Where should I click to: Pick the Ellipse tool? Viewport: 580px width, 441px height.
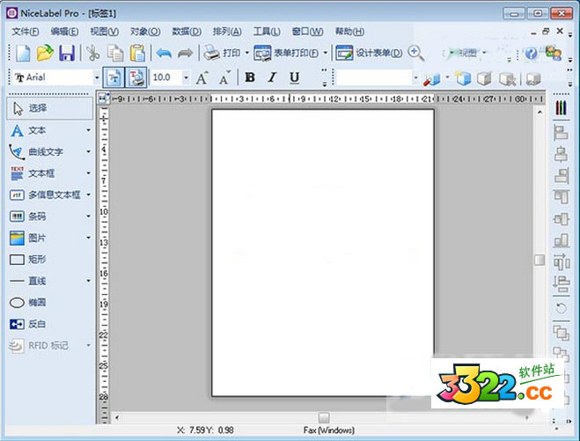pos(35,303)
